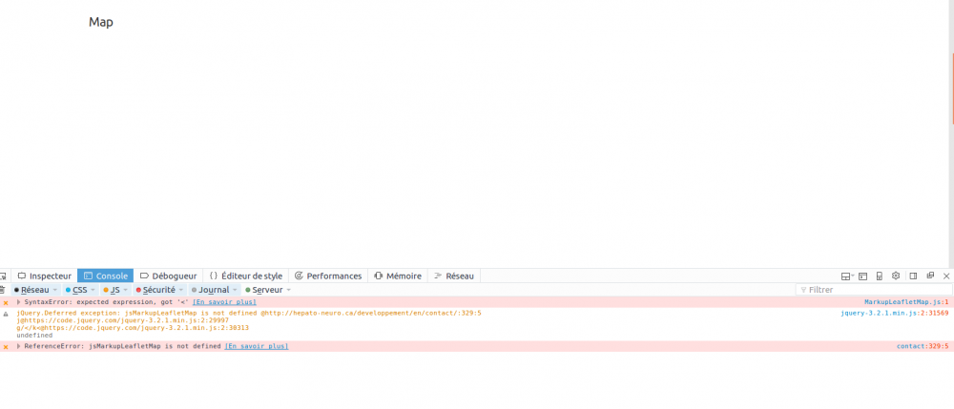Image resolution: width=954 pixels, height=409 pixels.
Task: Expand the SyntaxError message details
Action: [x=18, y=302]
